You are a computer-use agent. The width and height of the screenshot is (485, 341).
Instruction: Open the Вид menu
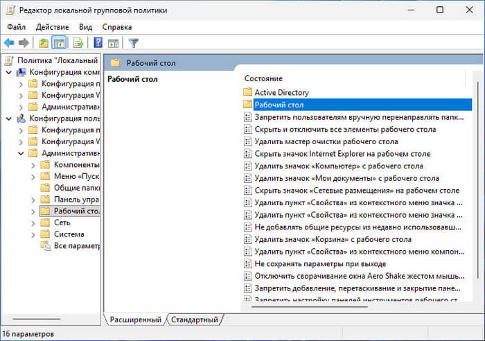[85, 27]
